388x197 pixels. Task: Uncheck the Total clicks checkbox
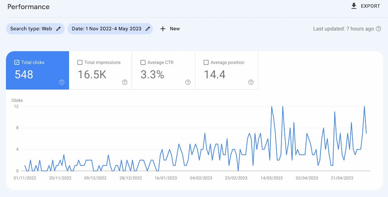coord(17,63)
